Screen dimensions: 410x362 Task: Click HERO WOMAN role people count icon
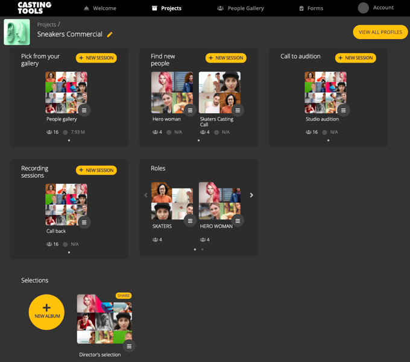(x=203, y=240)
